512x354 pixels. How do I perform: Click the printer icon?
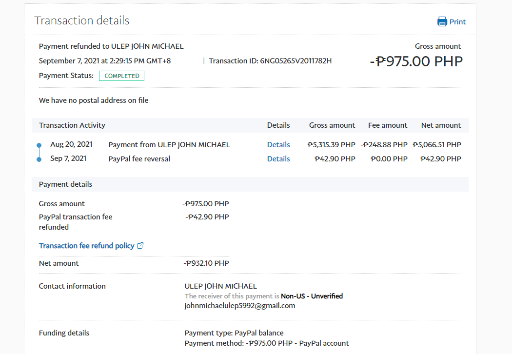(442, 21)
